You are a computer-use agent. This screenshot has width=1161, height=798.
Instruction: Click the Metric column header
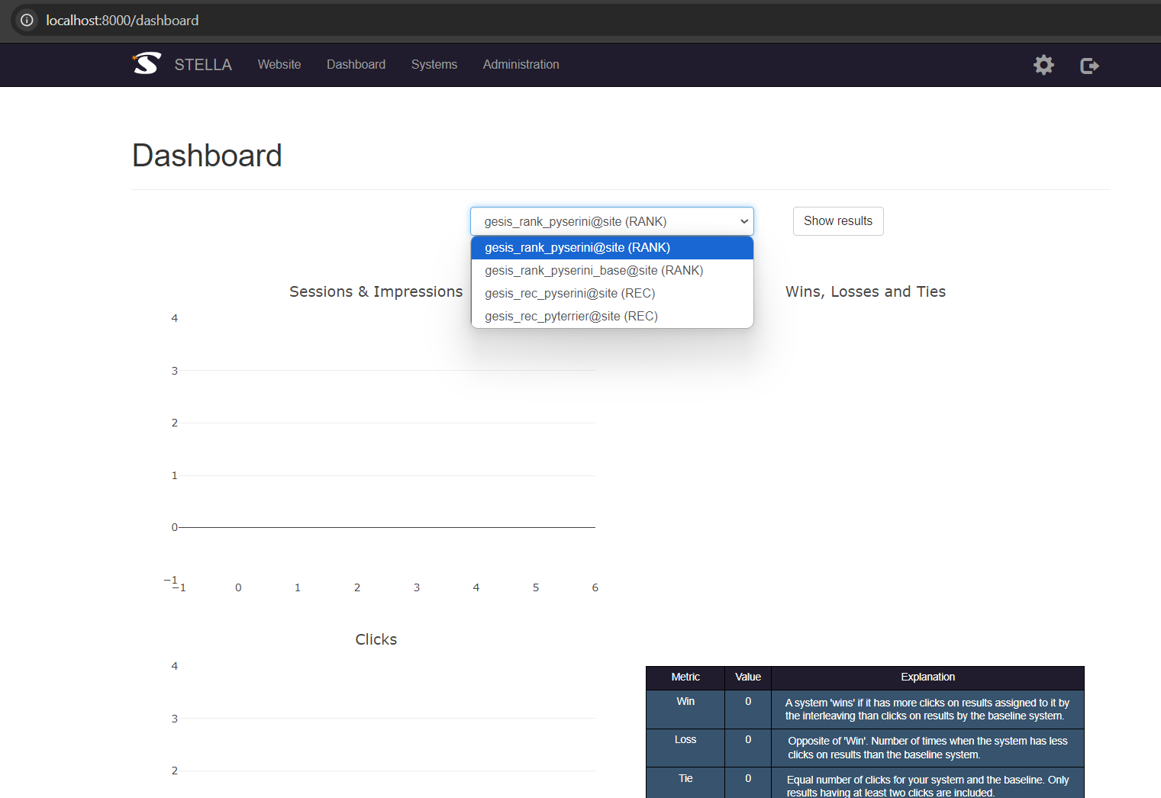[685, 677]
